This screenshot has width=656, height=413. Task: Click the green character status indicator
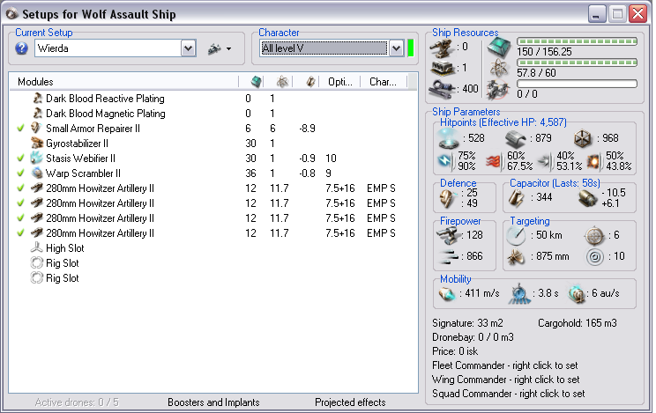click(x=410, y=48)
